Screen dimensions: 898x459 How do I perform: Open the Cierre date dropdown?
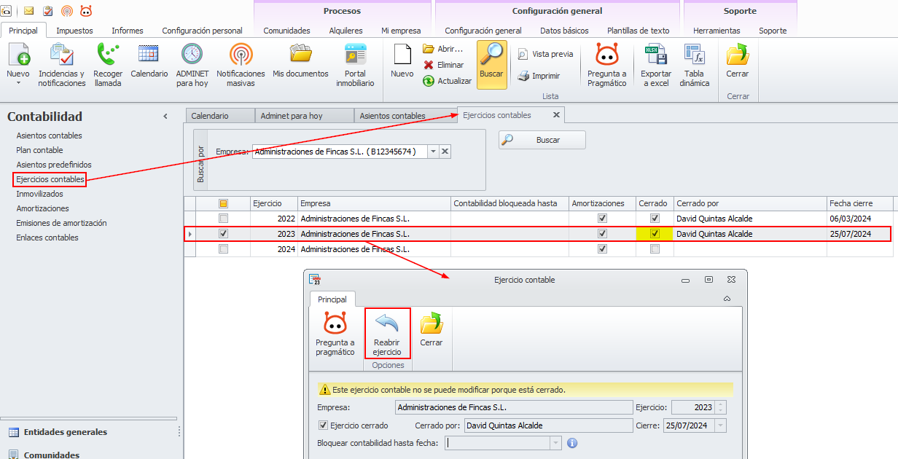click(x=721, y=425)
